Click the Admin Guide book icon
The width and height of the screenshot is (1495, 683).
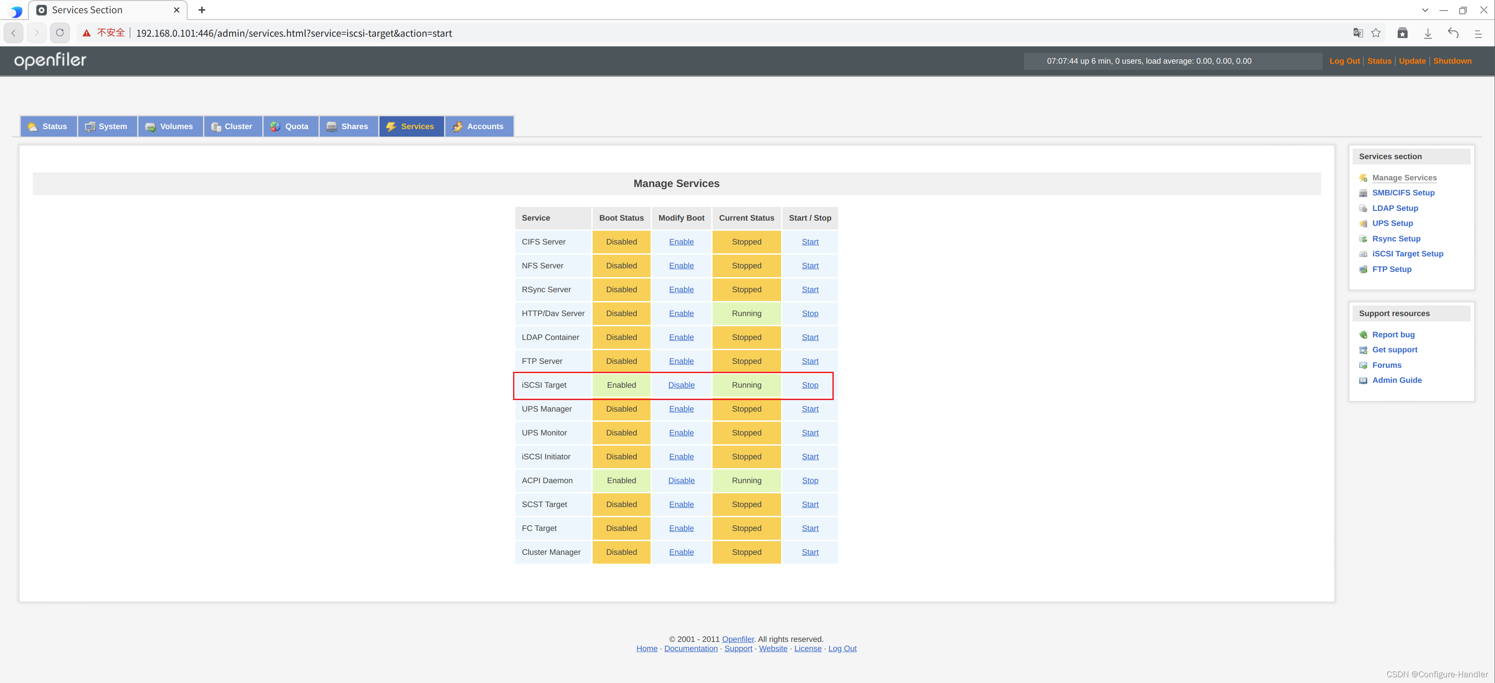(x=1363, y=381)
